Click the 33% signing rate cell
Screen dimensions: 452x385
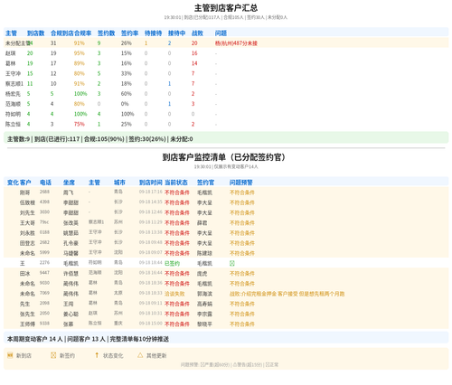coord(126,73)
